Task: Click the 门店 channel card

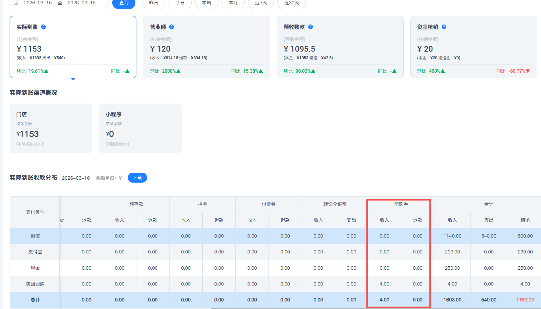Action: point(51,128)
